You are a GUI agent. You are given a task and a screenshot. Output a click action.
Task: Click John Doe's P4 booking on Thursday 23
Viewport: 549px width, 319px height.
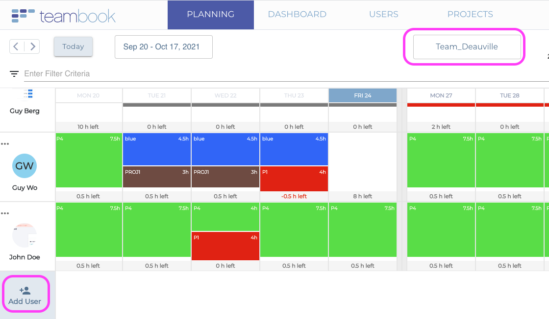click(x=294, y=229)
